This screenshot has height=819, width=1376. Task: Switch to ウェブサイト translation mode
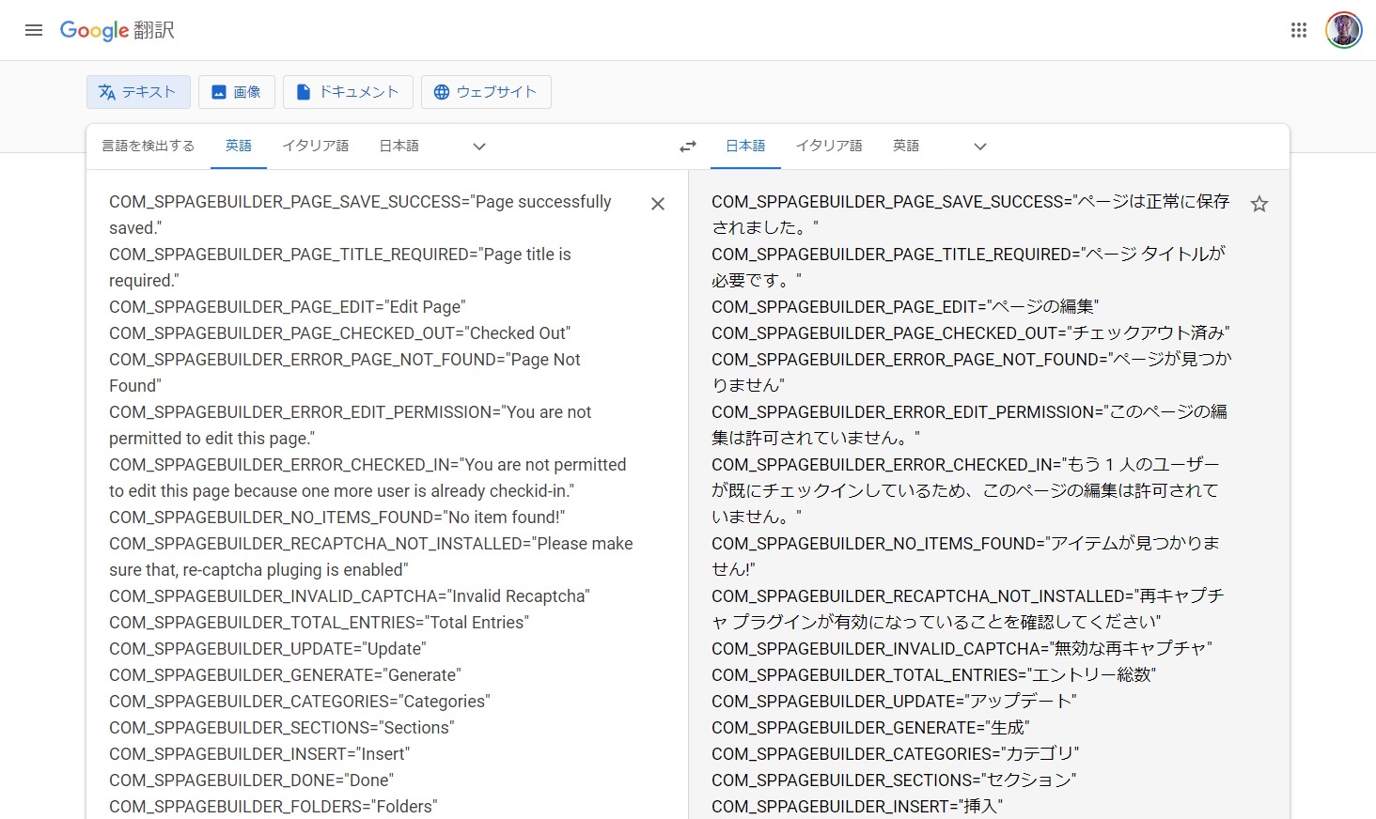(x=485, y=92)
